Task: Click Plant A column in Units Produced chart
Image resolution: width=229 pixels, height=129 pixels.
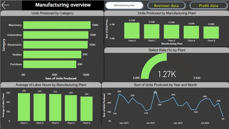Action: click(191, 32)
